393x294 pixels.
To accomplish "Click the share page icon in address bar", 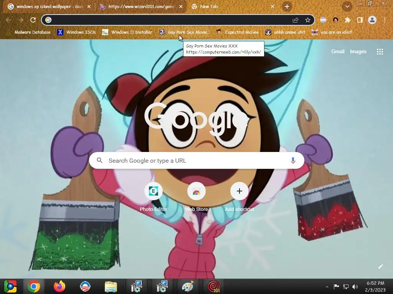I will pyautogui.click(x=296, y=20).
